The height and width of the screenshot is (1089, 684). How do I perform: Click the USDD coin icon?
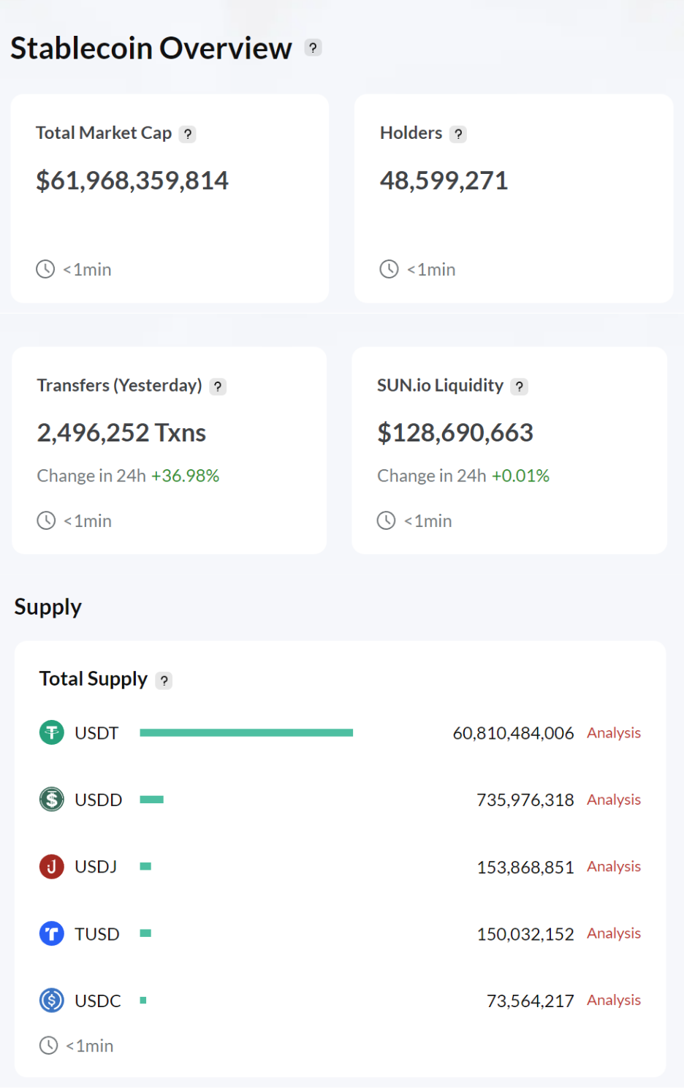click(x=52, y=800)
